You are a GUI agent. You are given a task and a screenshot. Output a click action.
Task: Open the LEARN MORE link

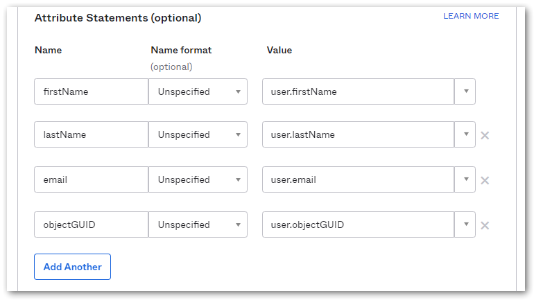click(x=471, y=16)
